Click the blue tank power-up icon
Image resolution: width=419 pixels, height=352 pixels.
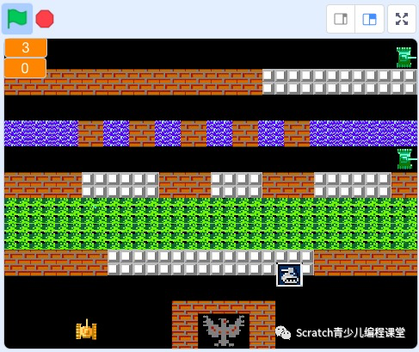[289, 275]
